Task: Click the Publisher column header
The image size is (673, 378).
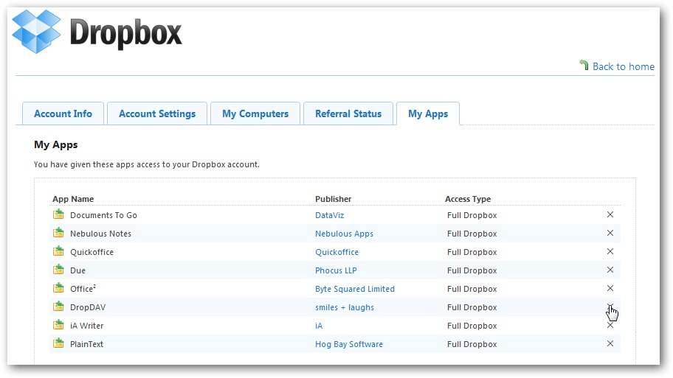Action: 333,199
